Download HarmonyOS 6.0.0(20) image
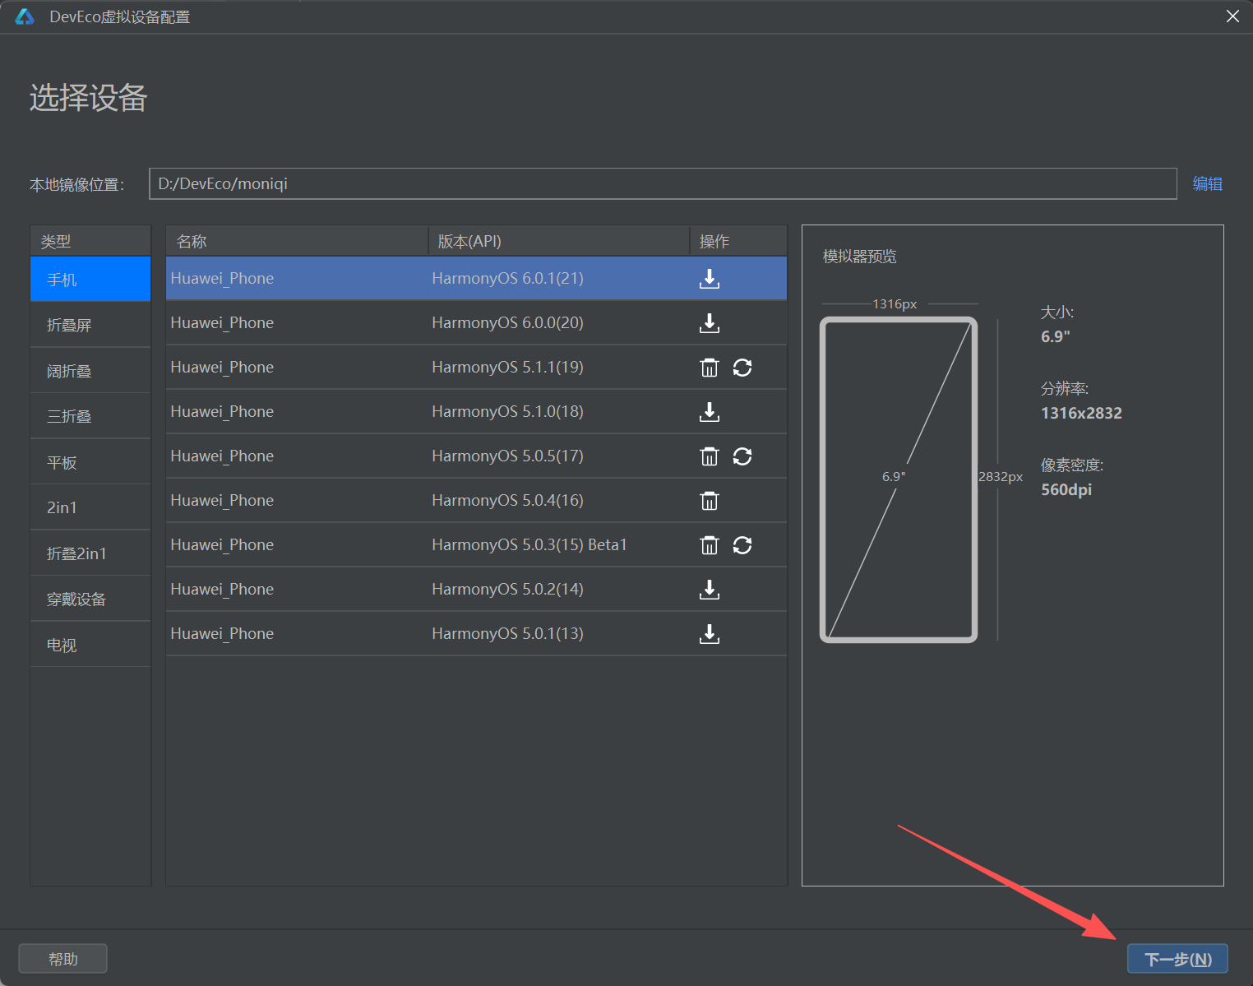Image resolution: width=1253 pixels, height=986 pixels. [x=710, y=323]
